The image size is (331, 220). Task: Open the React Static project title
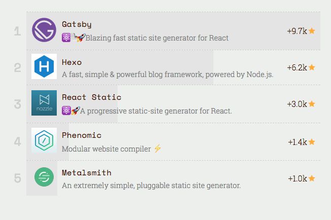[91, 97]
